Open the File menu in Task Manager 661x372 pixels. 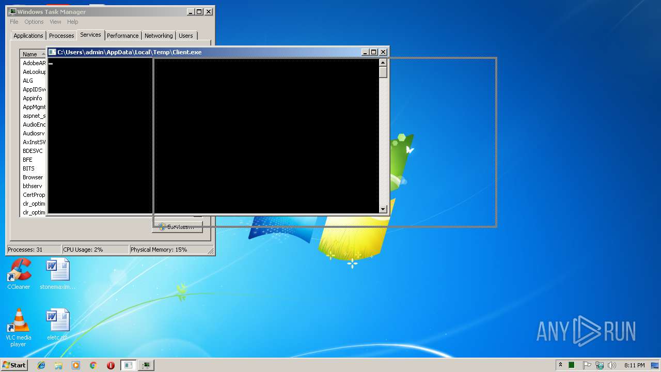coord(14,22)
